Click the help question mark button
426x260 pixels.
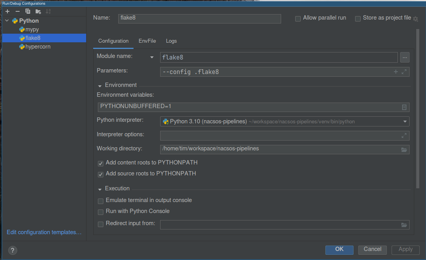click(13, 250)
